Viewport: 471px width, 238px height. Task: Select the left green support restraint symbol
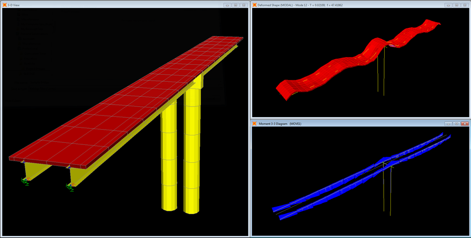tap(25, 181)
